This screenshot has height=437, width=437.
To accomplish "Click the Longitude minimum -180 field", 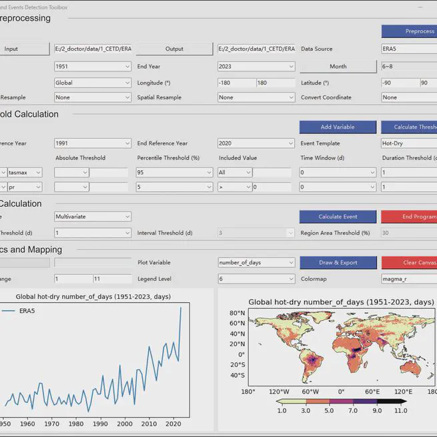I will [236, 83].
